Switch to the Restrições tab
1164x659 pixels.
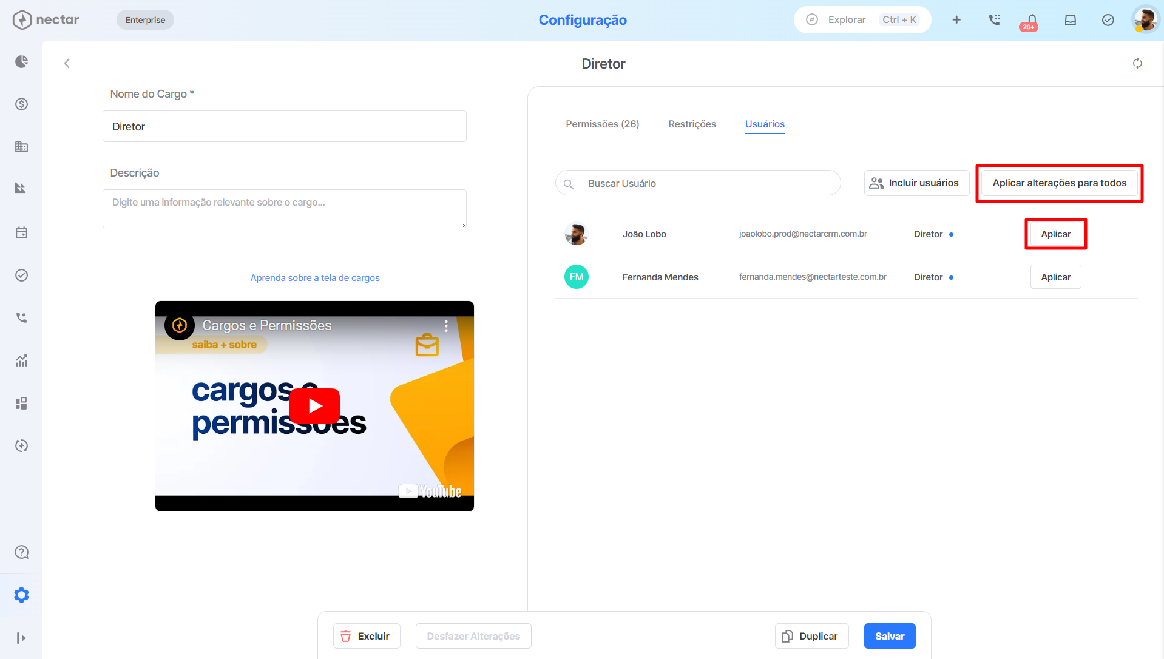[x=692, y=124]
